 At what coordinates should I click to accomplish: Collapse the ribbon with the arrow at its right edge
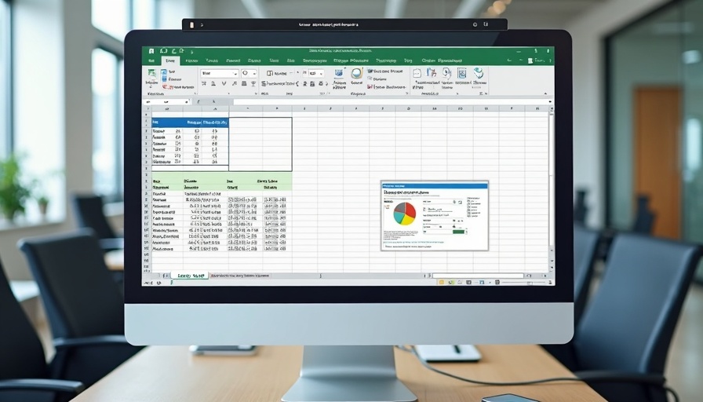click(545, 93)
